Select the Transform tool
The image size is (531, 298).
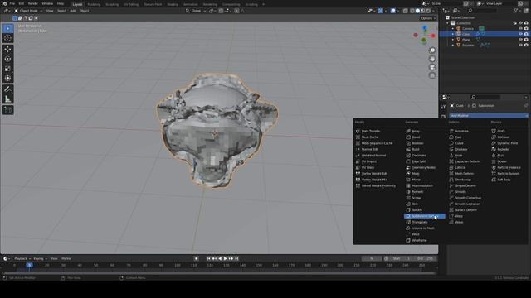click(x=7, y=79)
